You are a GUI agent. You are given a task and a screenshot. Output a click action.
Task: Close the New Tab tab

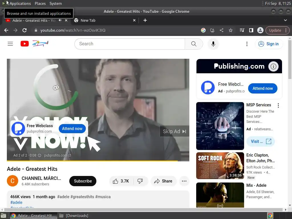coord(134,20)
